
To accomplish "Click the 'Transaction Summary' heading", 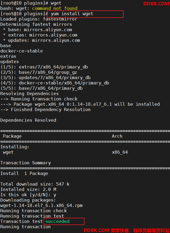I will pyautogui.click(x=25, y=163).
